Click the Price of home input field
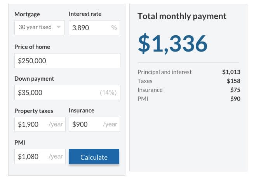254x178 pixels. pos(67,61)
